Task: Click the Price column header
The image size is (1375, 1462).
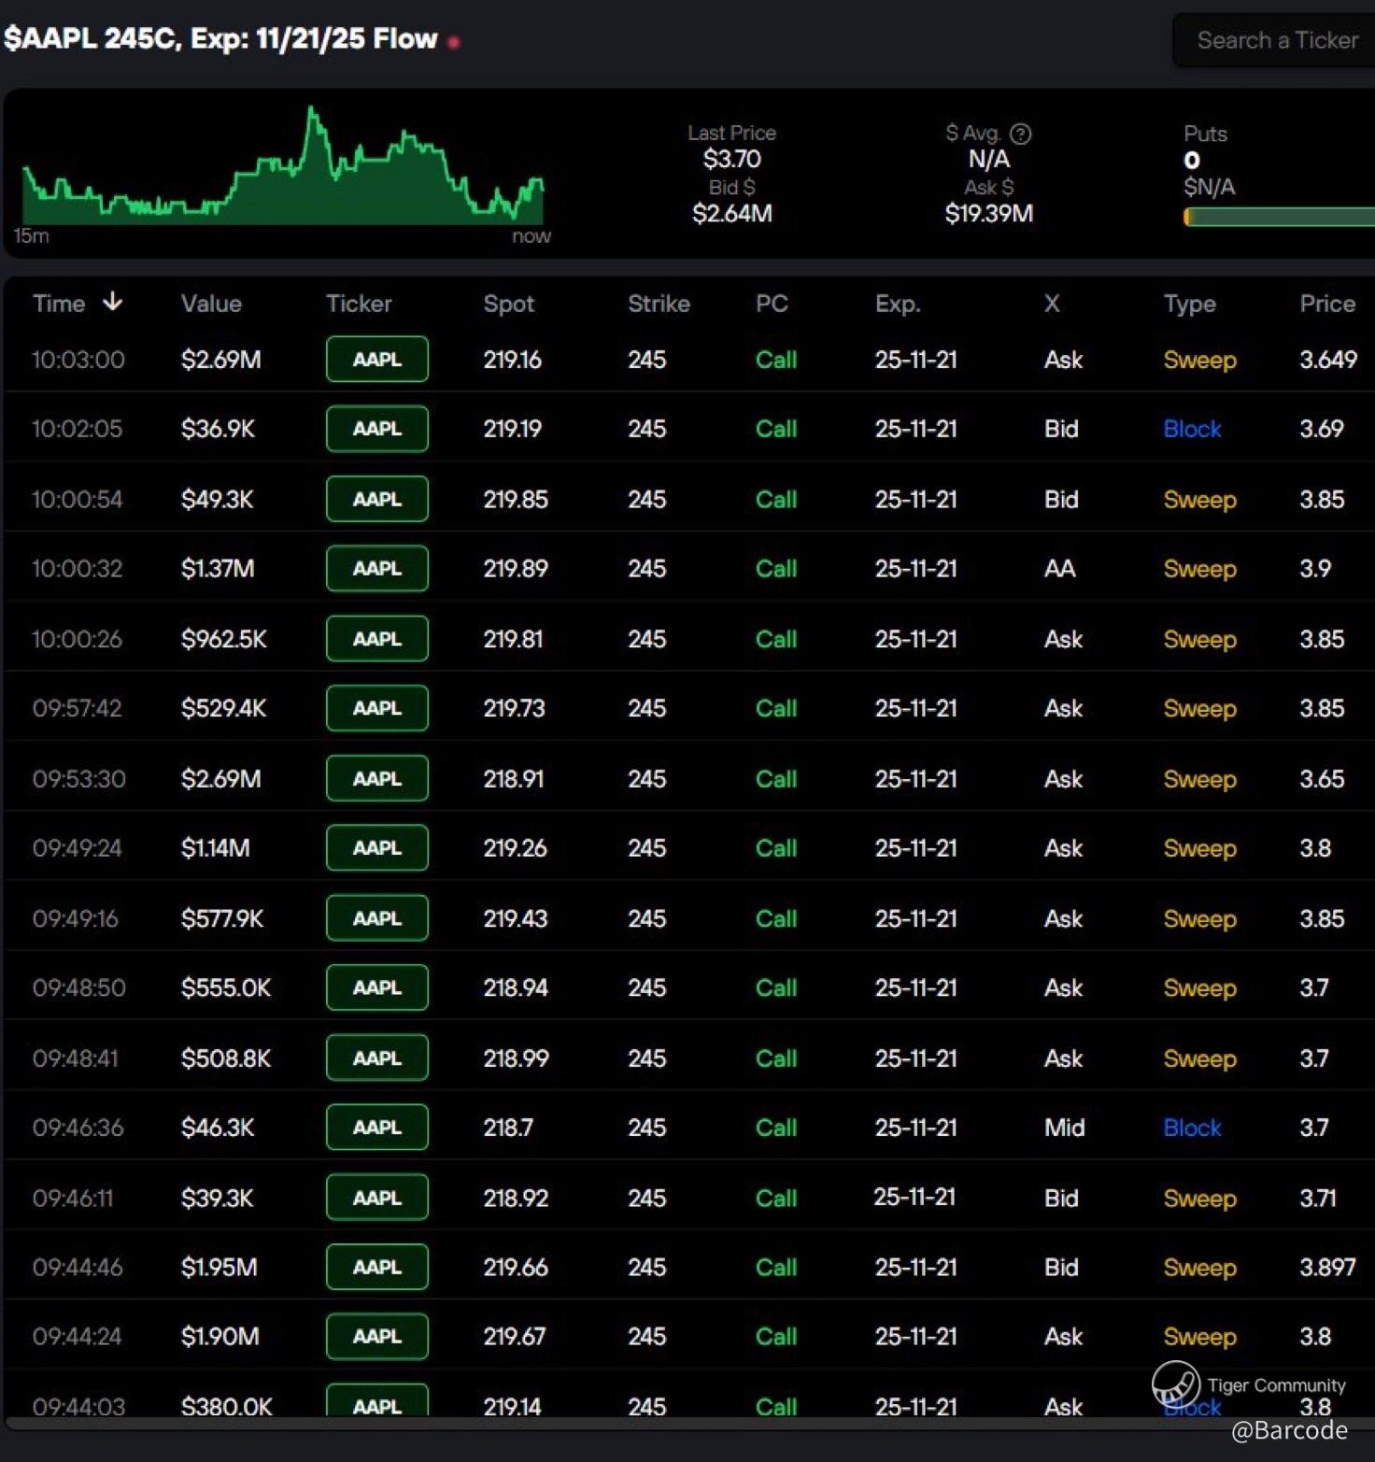Action: 1326,304
